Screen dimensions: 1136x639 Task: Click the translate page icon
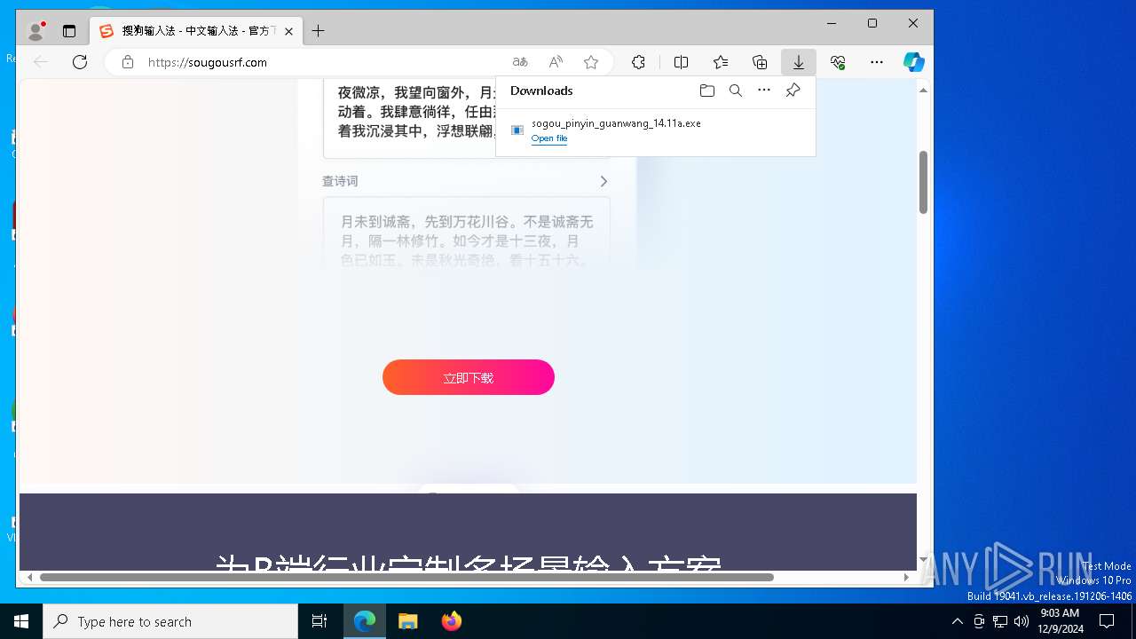click(520, 62)
